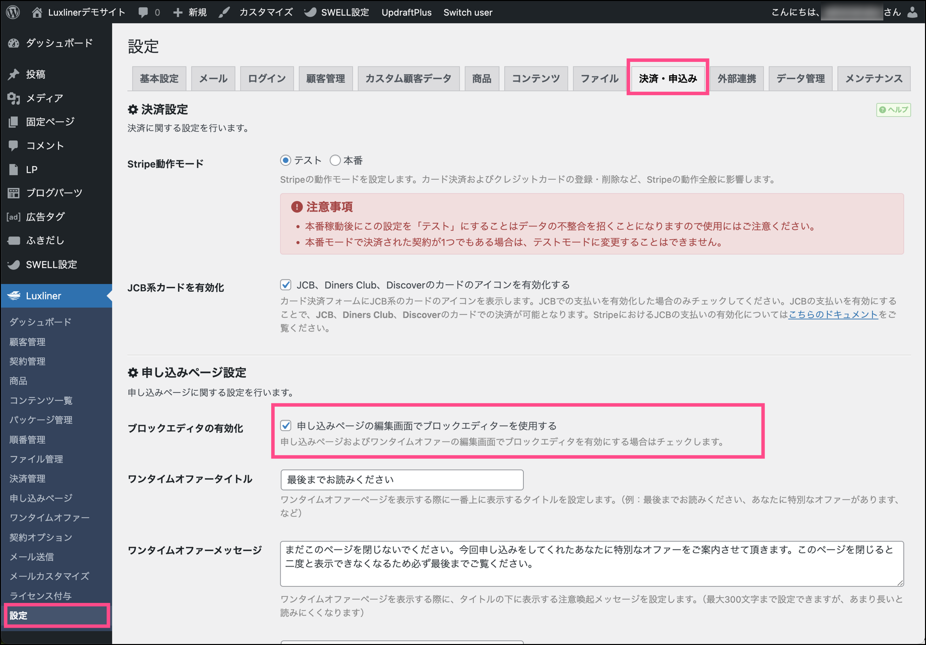Open 契約管理 in the Luxliner submenu
926x645 pixels.
[28, 361]
